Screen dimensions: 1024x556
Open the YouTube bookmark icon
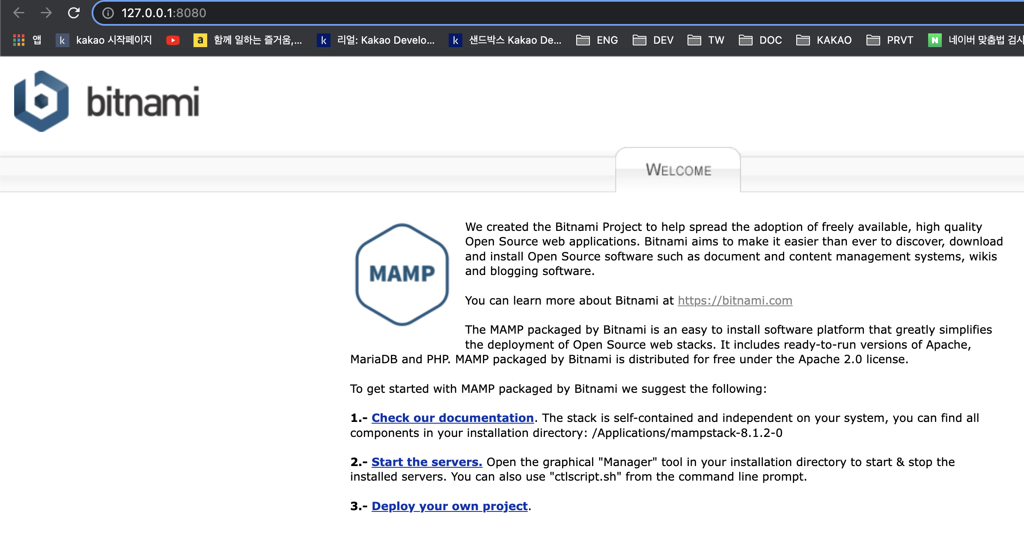173,40
